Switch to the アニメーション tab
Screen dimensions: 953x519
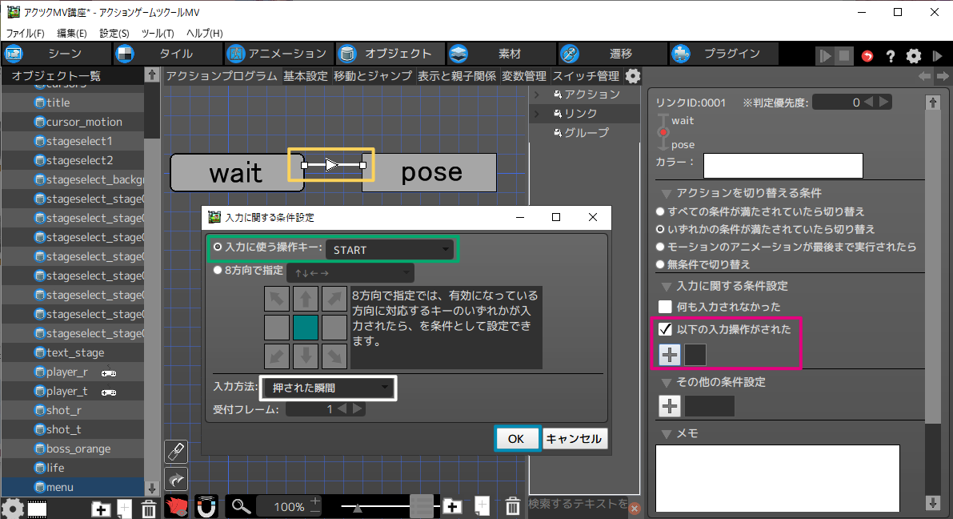point(277,54)
